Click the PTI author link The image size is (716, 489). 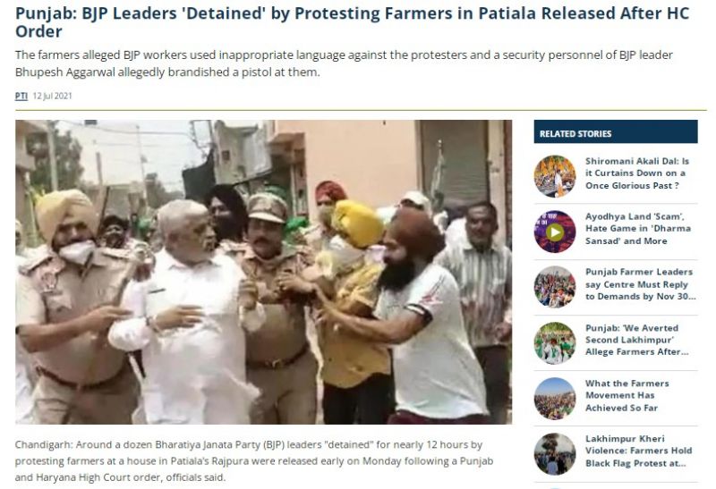[21, 96]
